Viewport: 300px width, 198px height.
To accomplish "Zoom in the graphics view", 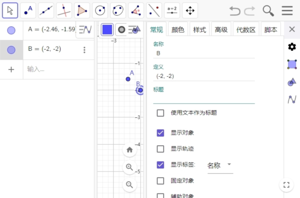I will (129, 167).
